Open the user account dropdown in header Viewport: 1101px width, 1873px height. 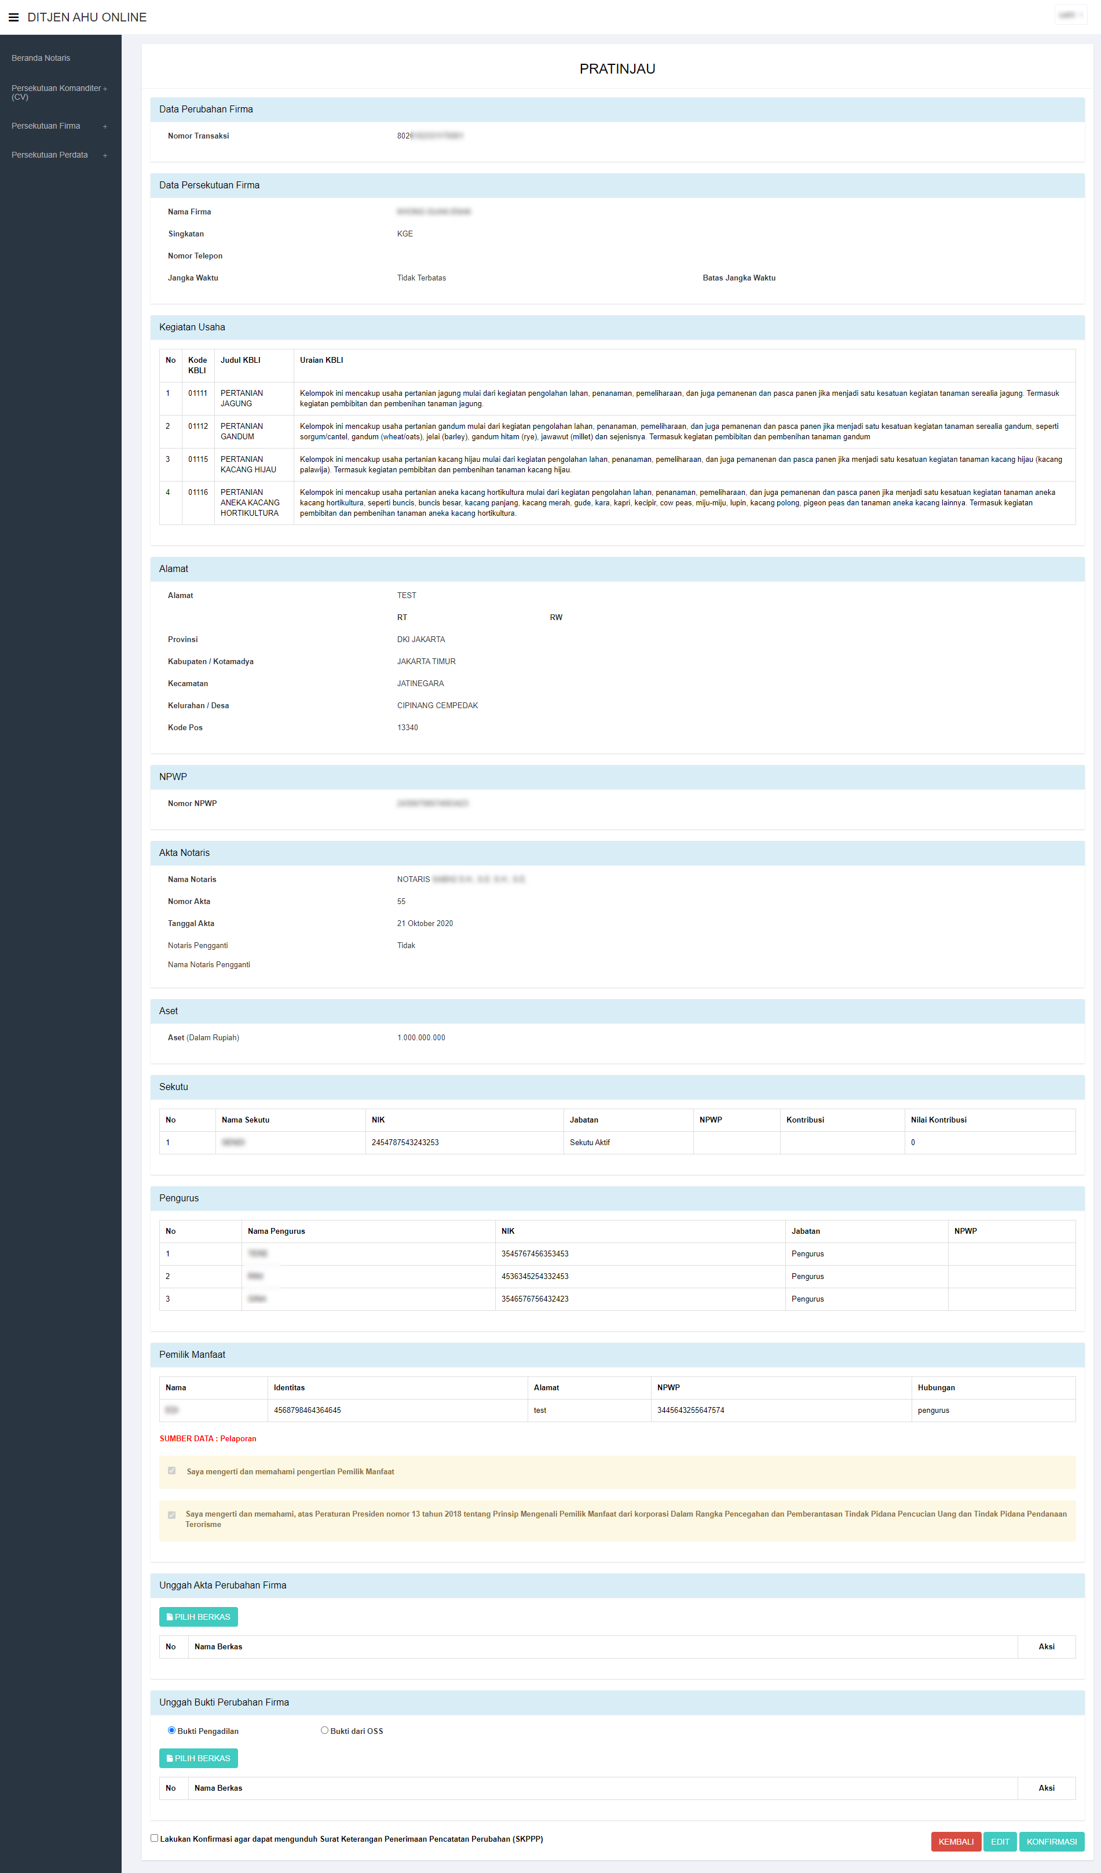[x=1070, y=15]
